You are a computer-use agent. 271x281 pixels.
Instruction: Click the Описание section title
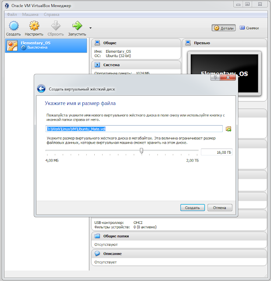pyautogui.click(x=112, y=254)
